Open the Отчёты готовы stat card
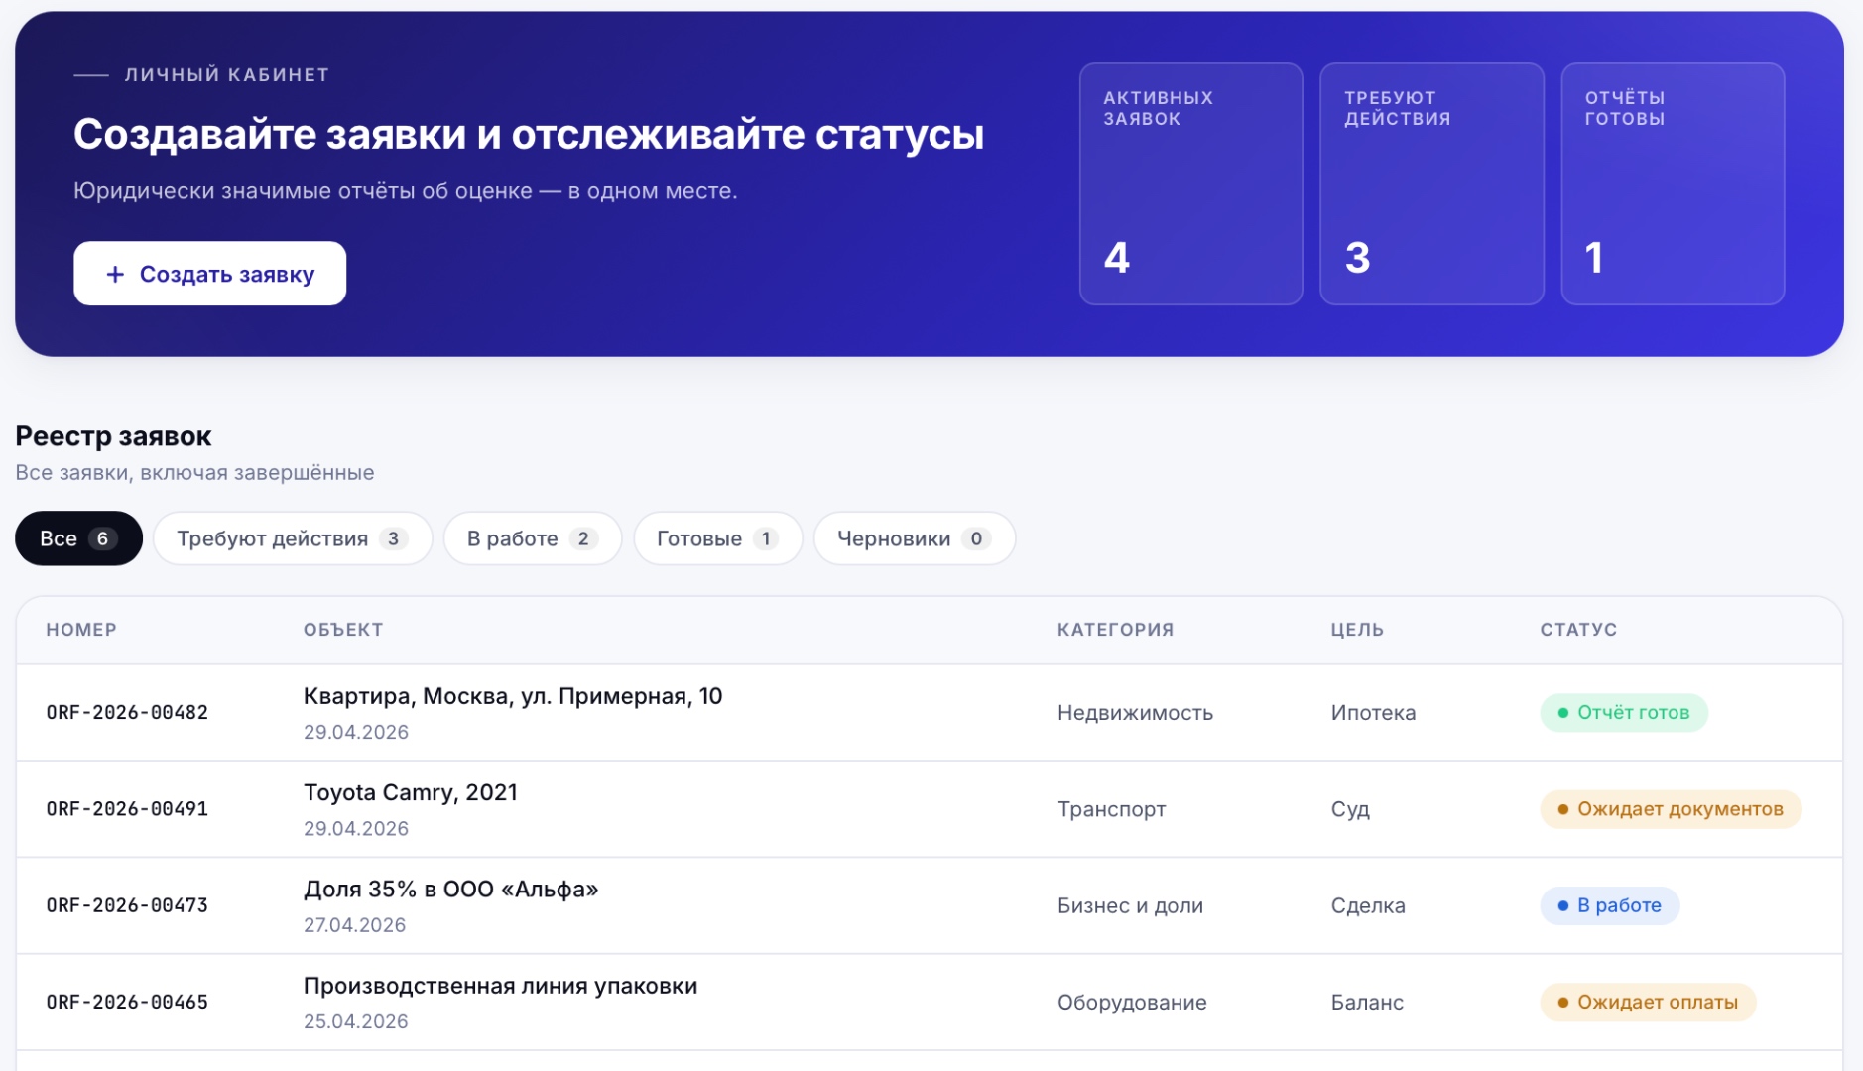The image size is (1863, 1071). 1673,183
